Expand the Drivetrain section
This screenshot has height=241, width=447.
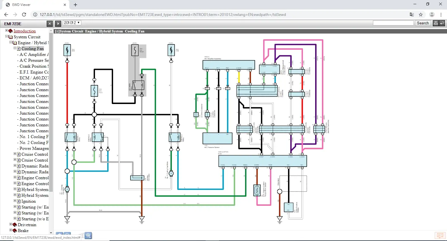point(11,224)
